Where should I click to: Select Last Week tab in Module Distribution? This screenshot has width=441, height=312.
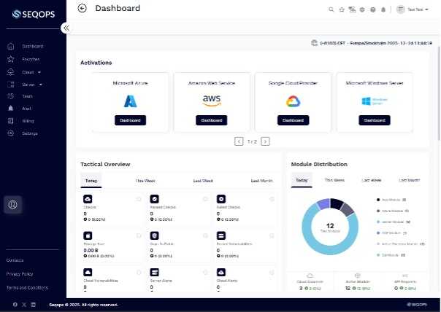click(x=372, y=180)
